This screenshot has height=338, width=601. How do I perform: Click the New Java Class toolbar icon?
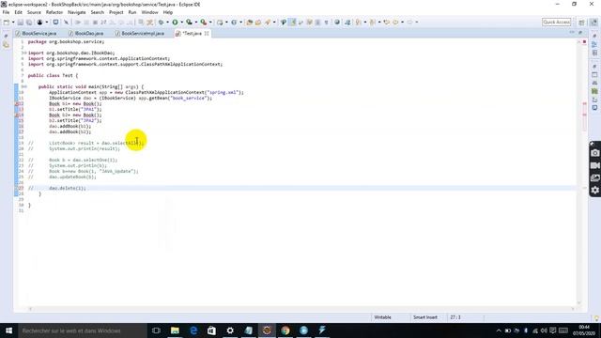click(234, 23)
